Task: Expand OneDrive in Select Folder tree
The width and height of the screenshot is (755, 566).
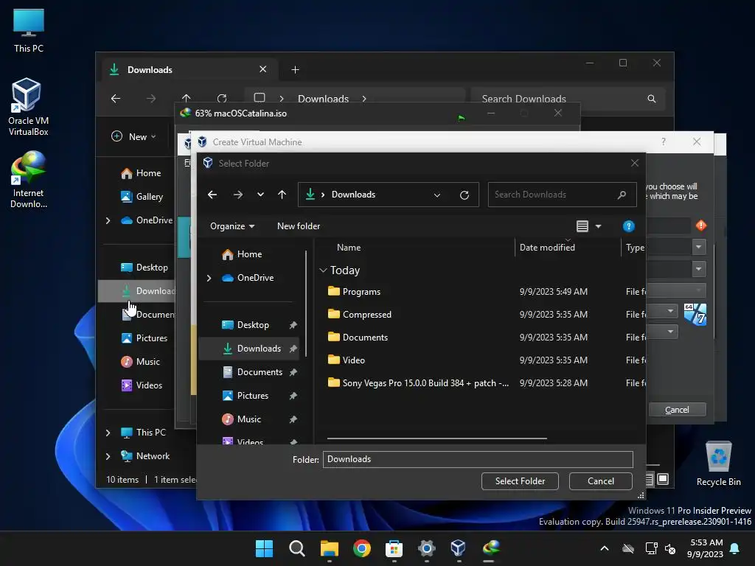Action: click(x=209, y=278)
